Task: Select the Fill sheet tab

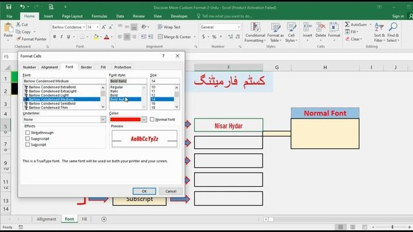Action: coord(84,219)
